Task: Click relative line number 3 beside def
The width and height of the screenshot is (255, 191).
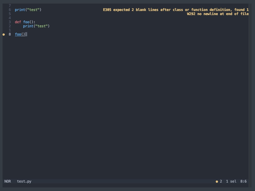Action: tap(10, 22)
